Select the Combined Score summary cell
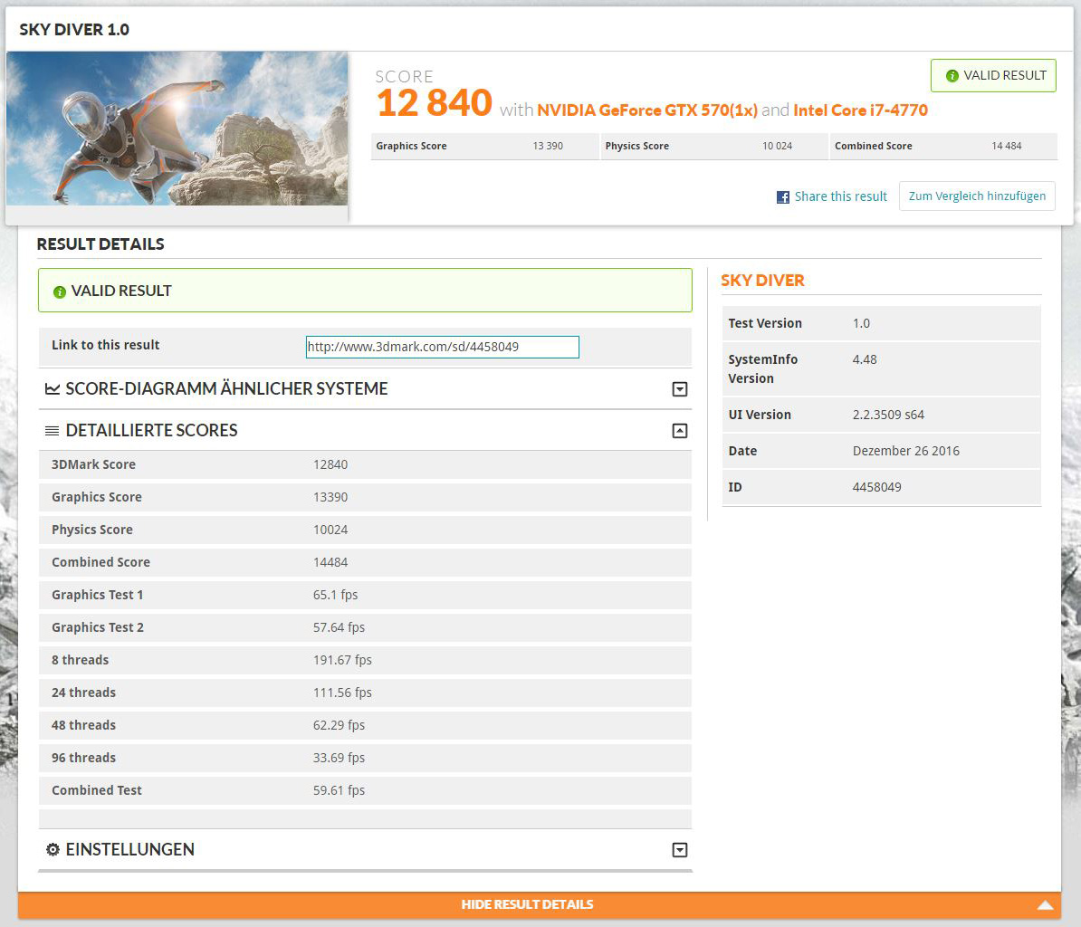Viewport: 1081px width, 927px height. point(942,146)
